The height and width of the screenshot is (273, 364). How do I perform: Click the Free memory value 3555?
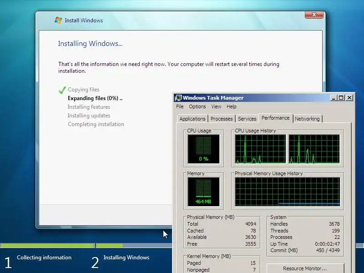251,244
